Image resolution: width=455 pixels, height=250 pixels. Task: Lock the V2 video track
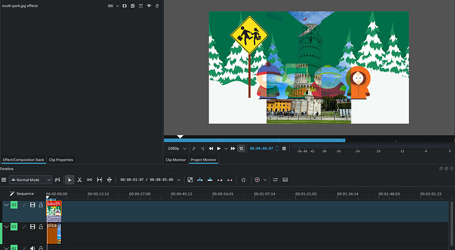[41, 205]
